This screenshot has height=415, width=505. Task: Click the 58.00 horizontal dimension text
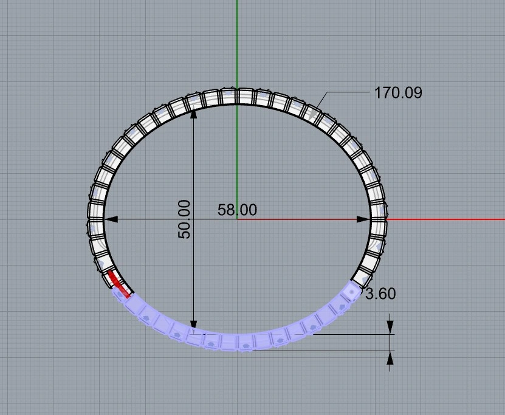pos(237,210)
